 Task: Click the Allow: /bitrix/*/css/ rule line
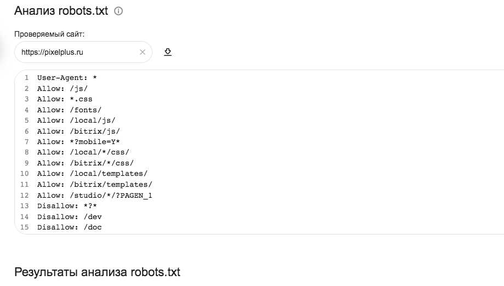tap(85, 163)
